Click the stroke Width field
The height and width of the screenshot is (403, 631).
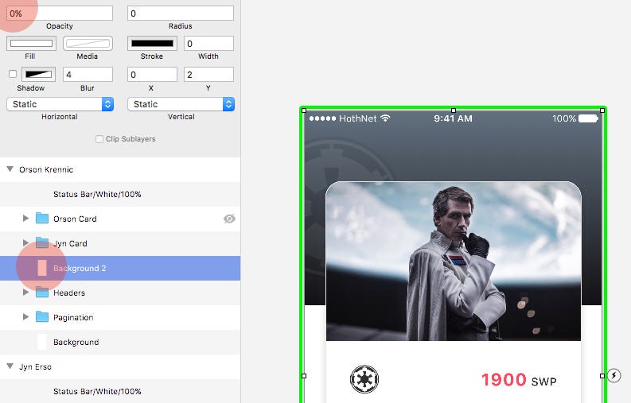coord(208,44)
